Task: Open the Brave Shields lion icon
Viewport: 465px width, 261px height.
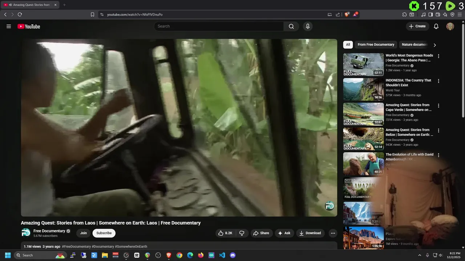Action: [x=347, y=14]
